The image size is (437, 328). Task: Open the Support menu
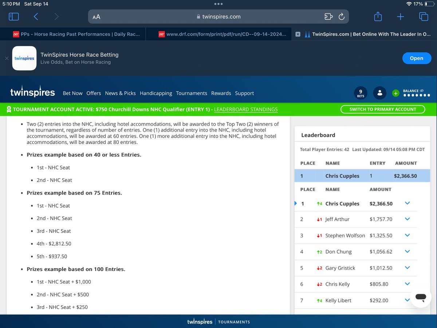pos(244,93)
